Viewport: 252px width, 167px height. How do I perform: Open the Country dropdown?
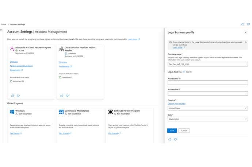pos(207,108)
